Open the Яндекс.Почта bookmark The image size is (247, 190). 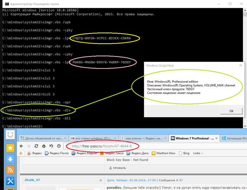pos(56,153)
